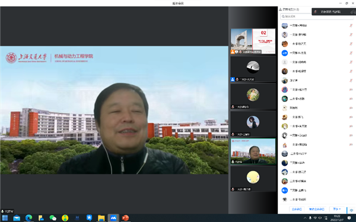Select the member with orange cartoon avatar
The width and height of the screenshot is (356, 222).
pyautogui.click(x=317, y=117)
